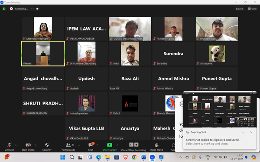This screenshot has width=260, height=162.
Task: Stop recording using top-left stop icon
Action: tap(37, 9)
